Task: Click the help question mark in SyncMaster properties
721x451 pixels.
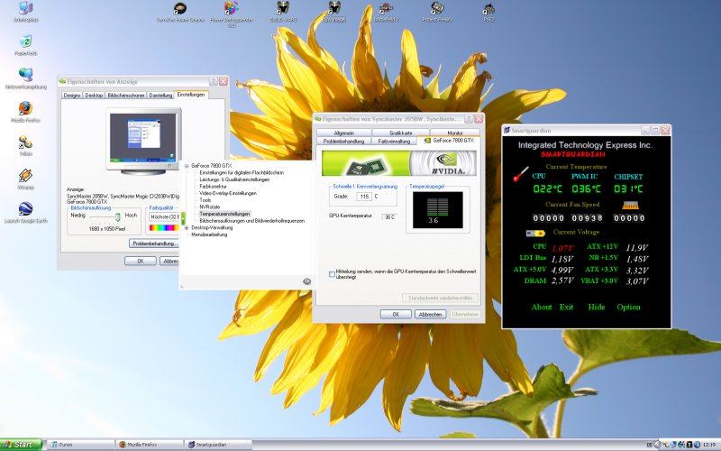Action: coord(468,119)
